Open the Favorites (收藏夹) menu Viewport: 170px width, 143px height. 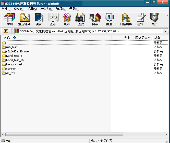click(46, 9)
